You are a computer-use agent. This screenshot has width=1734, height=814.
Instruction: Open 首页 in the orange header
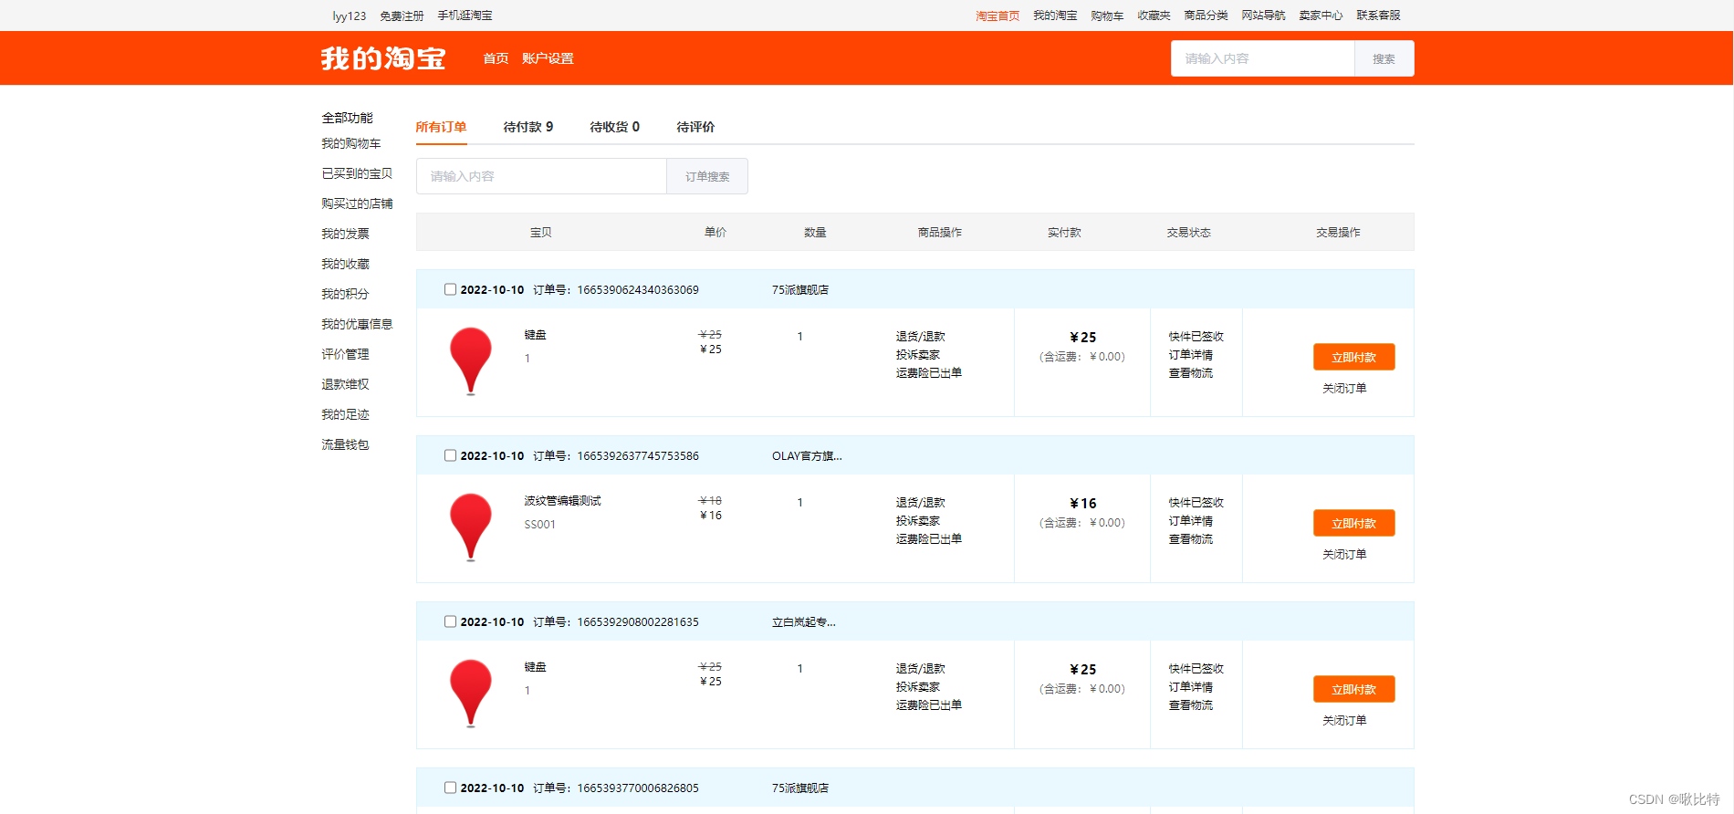point(496,58)
